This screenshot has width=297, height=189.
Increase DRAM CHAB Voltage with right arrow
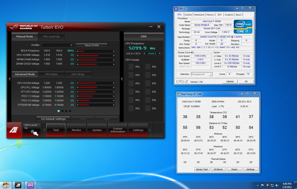pyautogui.click(x=114, y=60)
